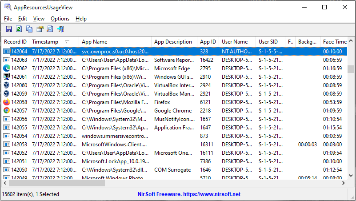
Task: Select the Microsoft.LockApp_10.0.19... app name cell
Action: (x=116, y=161)
